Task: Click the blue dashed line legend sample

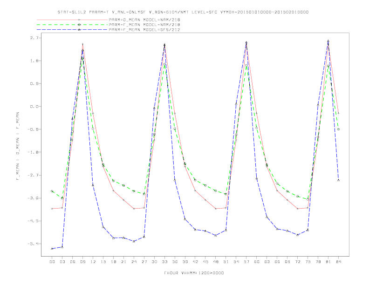Action: point(72,30)
